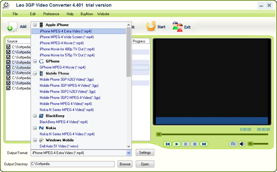Stop the preview playback
The image size is (277, 172).
(195, 144)
